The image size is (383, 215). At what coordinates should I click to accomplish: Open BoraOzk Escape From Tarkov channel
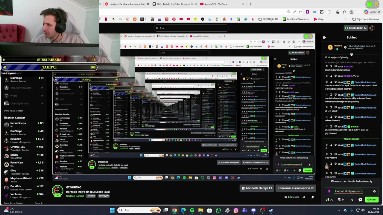pyautogui.click(x=23, y=188)
